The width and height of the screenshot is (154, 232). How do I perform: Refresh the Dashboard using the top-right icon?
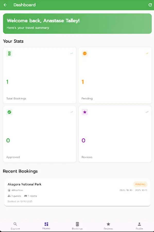(x=150, y=5)
